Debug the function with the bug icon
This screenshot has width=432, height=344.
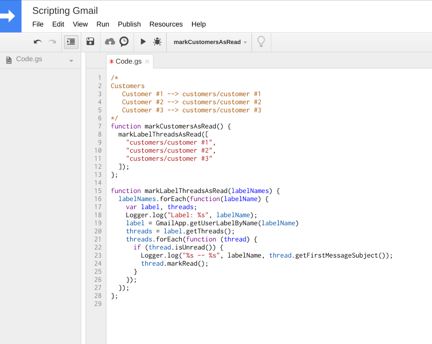point(157,41)
